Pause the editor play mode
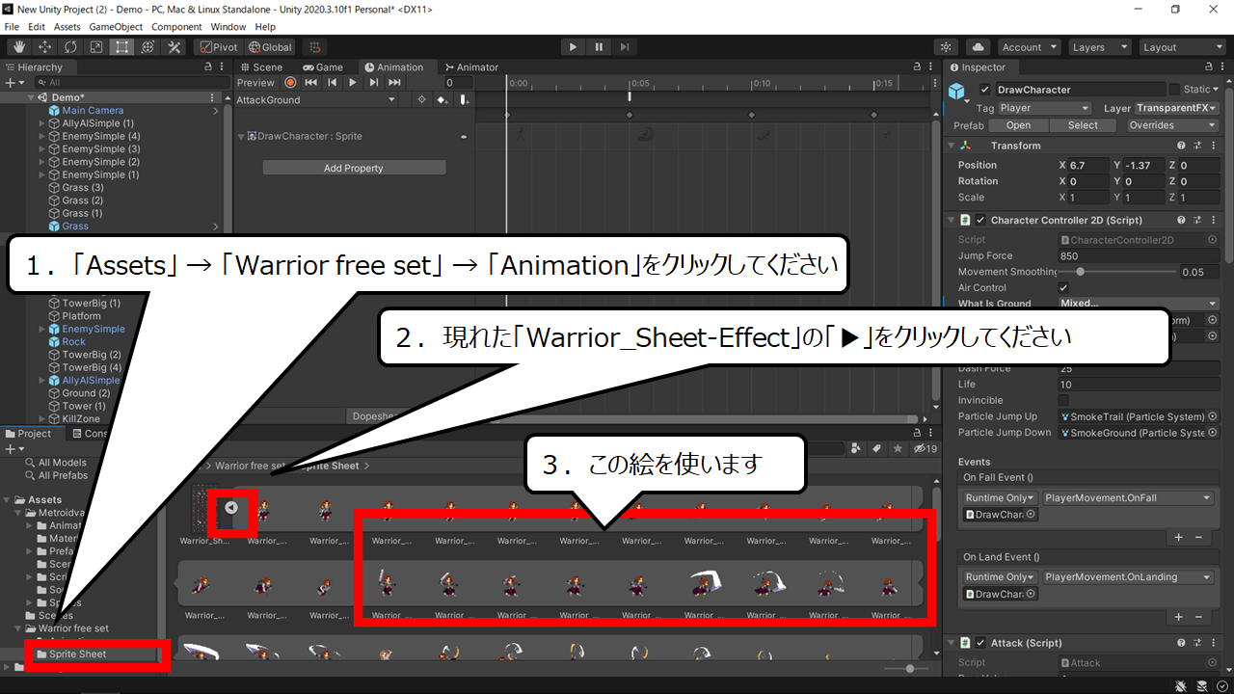Viewport: 1234px width, 694px height. pos(599,46)
